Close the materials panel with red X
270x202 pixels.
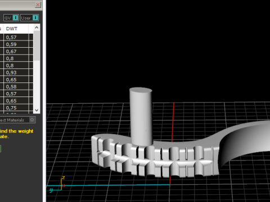pos(38,4)
